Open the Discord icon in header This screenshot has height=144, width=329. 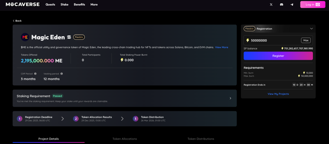(x=281, y=4)
